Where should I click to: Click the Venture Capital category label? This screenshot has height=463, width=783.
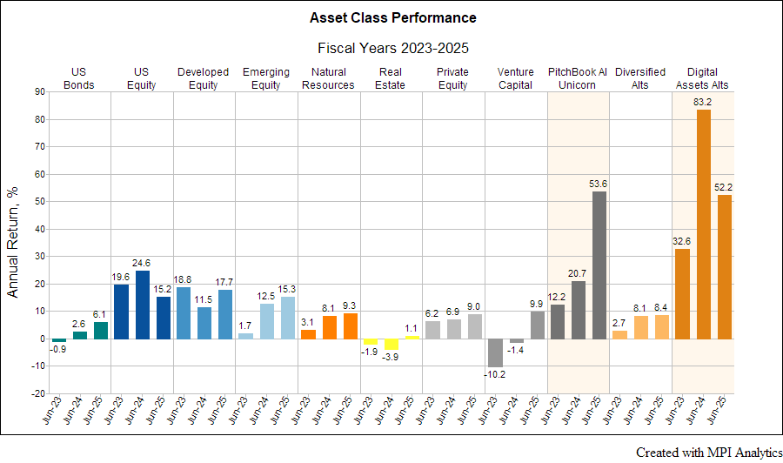(515, 78)
